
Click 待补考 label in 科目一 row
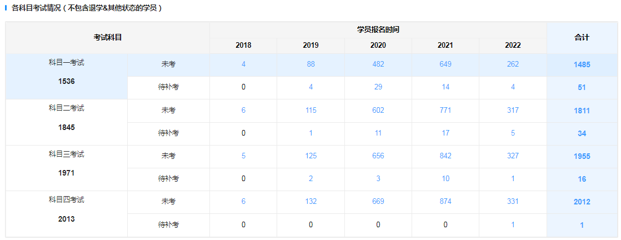168,88
